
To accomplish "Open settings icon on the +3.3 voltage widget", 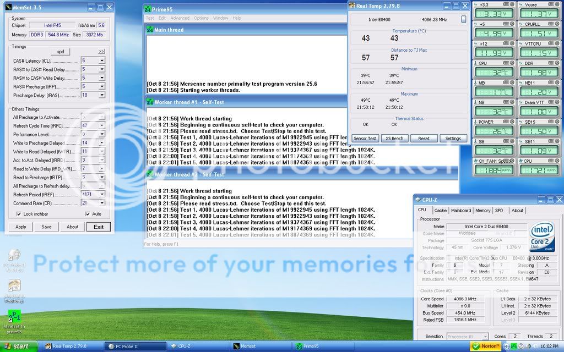I will (x=506, y=4).
